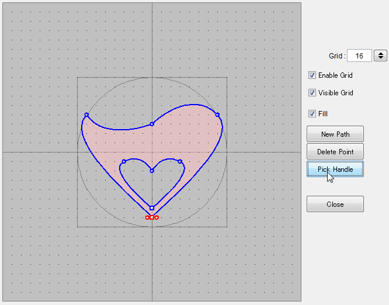Select the red square anchor at heart bottom
Image resolution: width=389 pixels, height=305 pixels.
point(152,217)
